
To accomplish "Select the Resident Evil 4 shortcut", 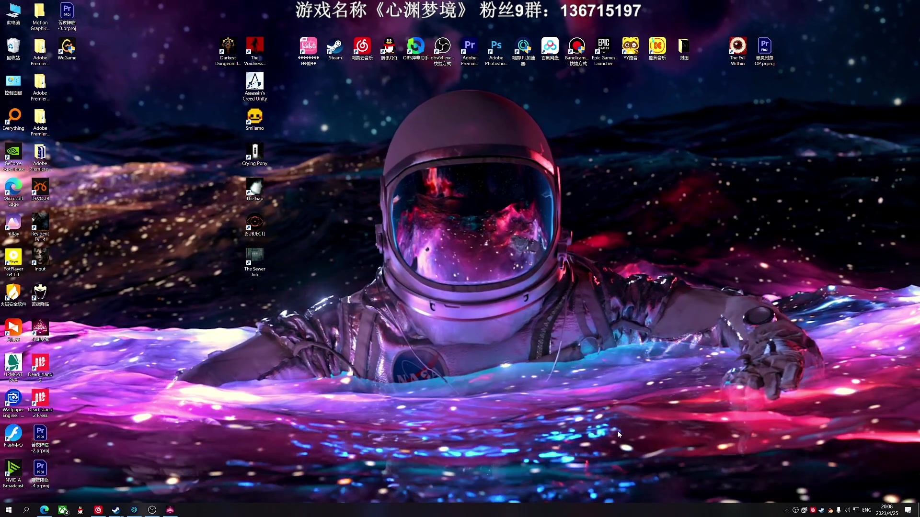I will pyautogui.click(x=40, y=228).
